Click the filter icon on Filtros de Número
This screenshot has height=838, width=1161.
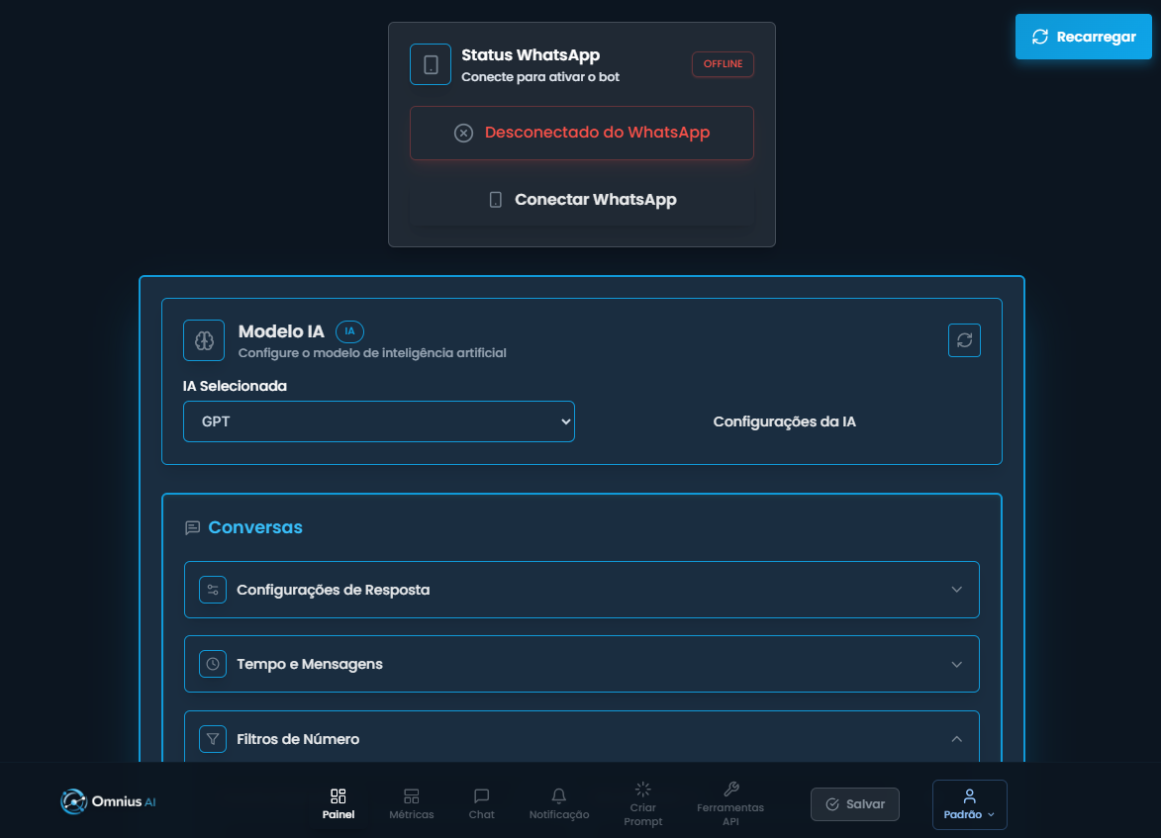tap(212, 738)
